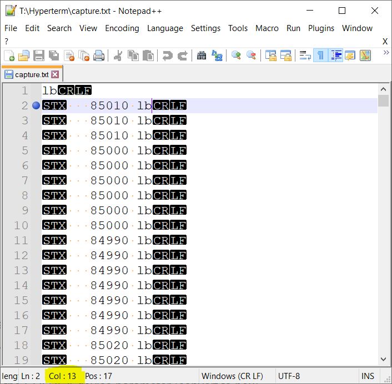The width and height of the screenshot is (392, 384).
Task: Close the capture.txt tab with red X
Action: [55, 74]
